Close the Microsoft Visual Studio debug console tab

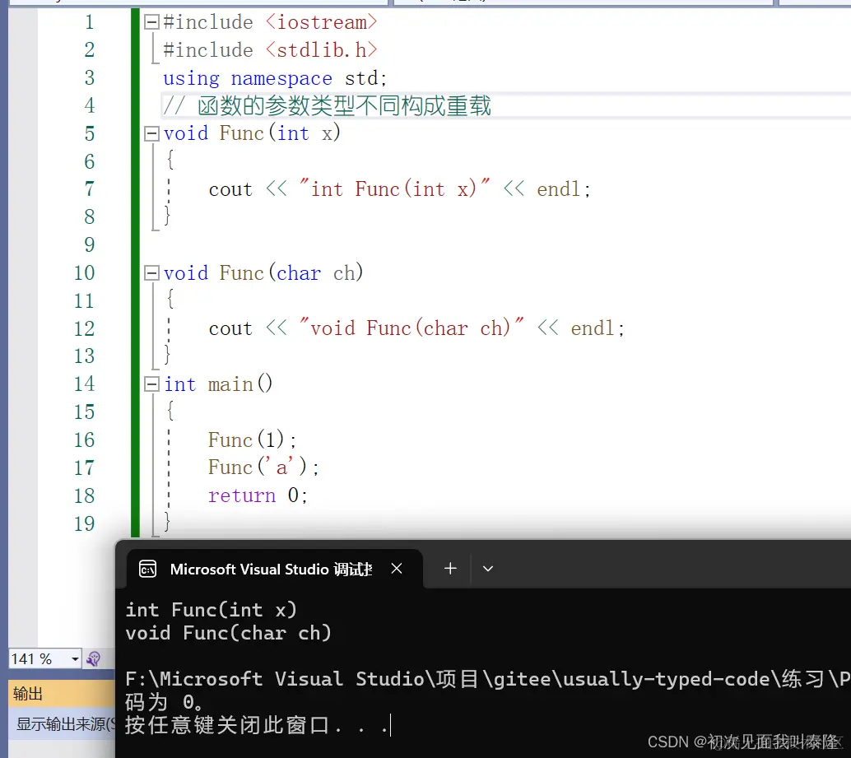coord(397,569)
